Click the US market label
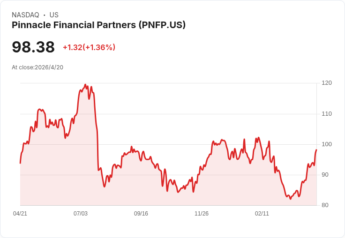This screenshot has width=345, height=238. click(54, 15)
